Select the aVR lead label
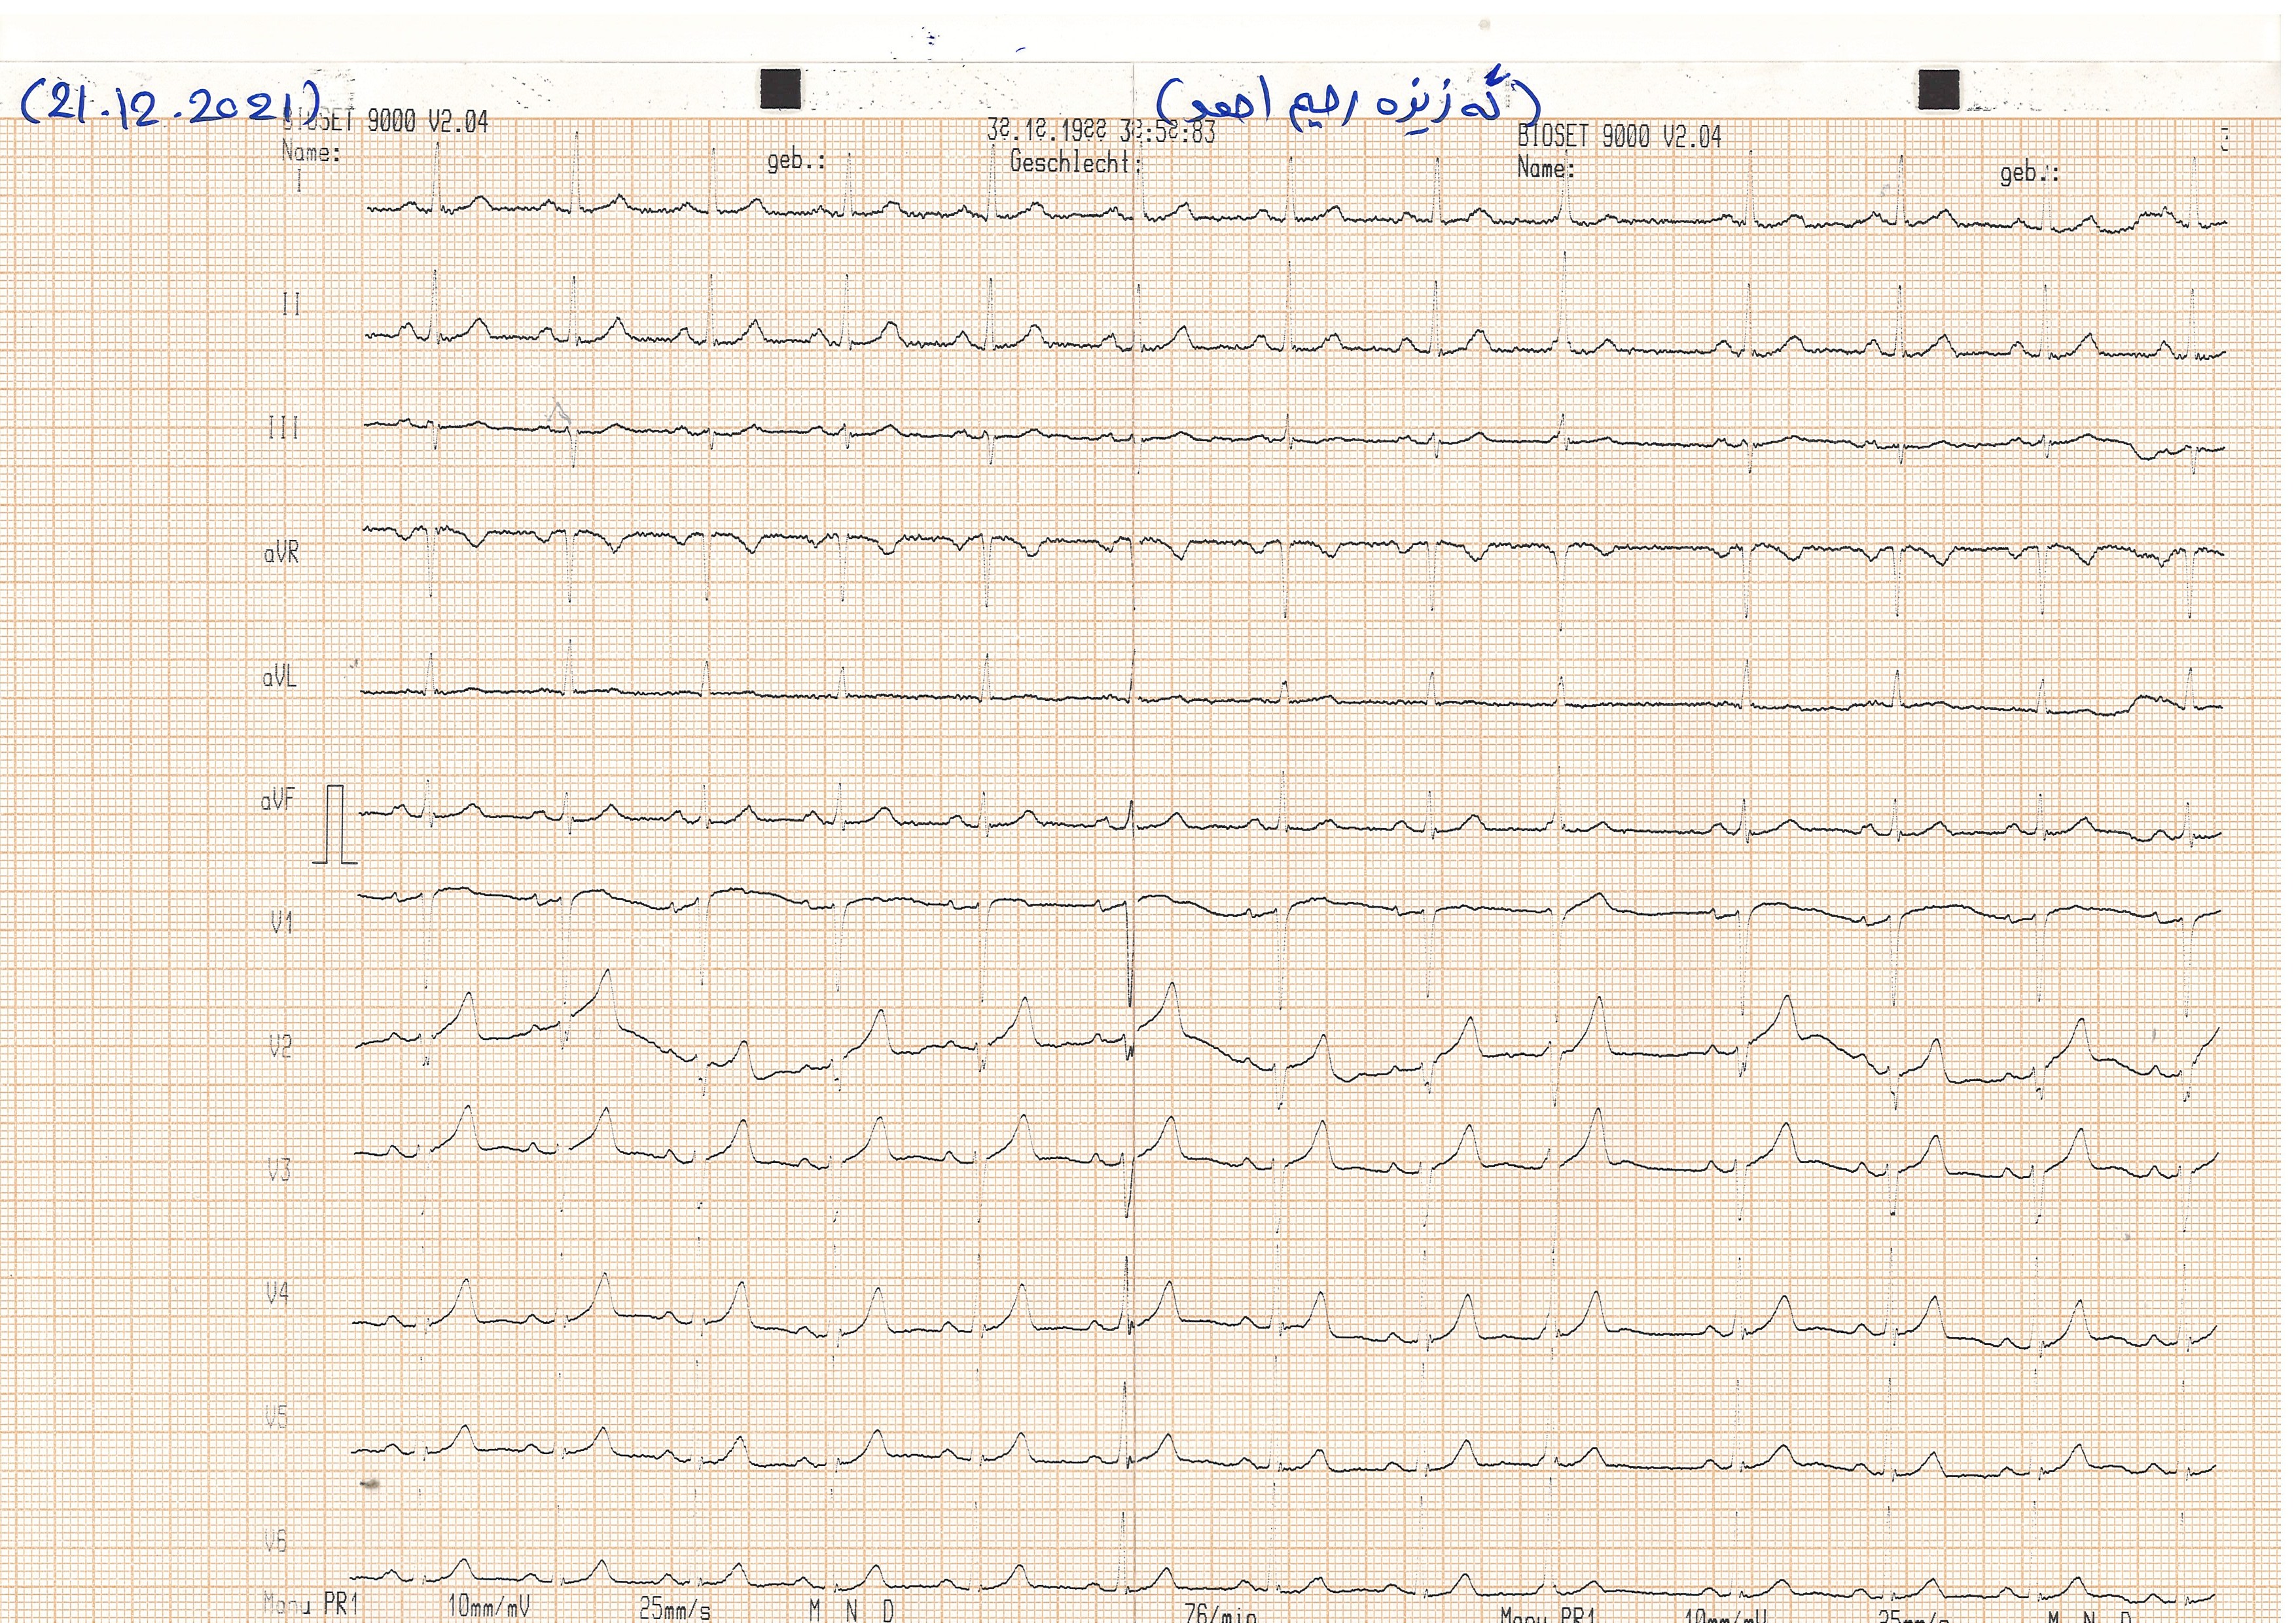 tap(281, 553)
